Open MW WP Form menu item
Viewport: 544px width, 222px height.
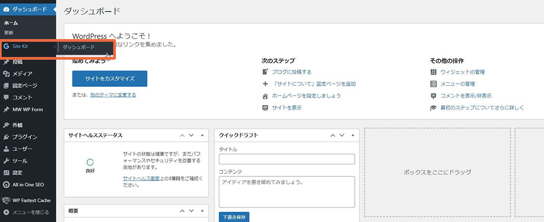point(28,110)
